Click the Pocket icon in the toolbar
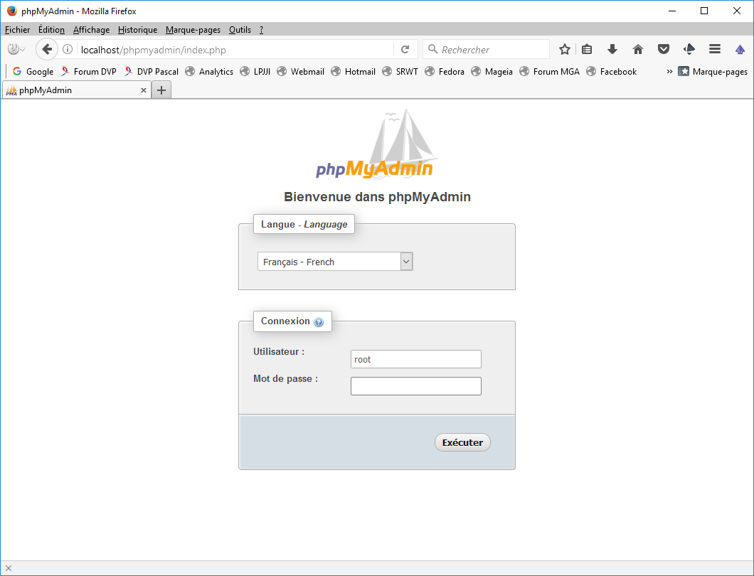This screenshot has width=754, height=576. [x=663, y=49]
